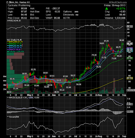Viewport: 135px width, 138px height.
Task: Click the green 77.77 tag on the price axis
Action: click(130, 58)
